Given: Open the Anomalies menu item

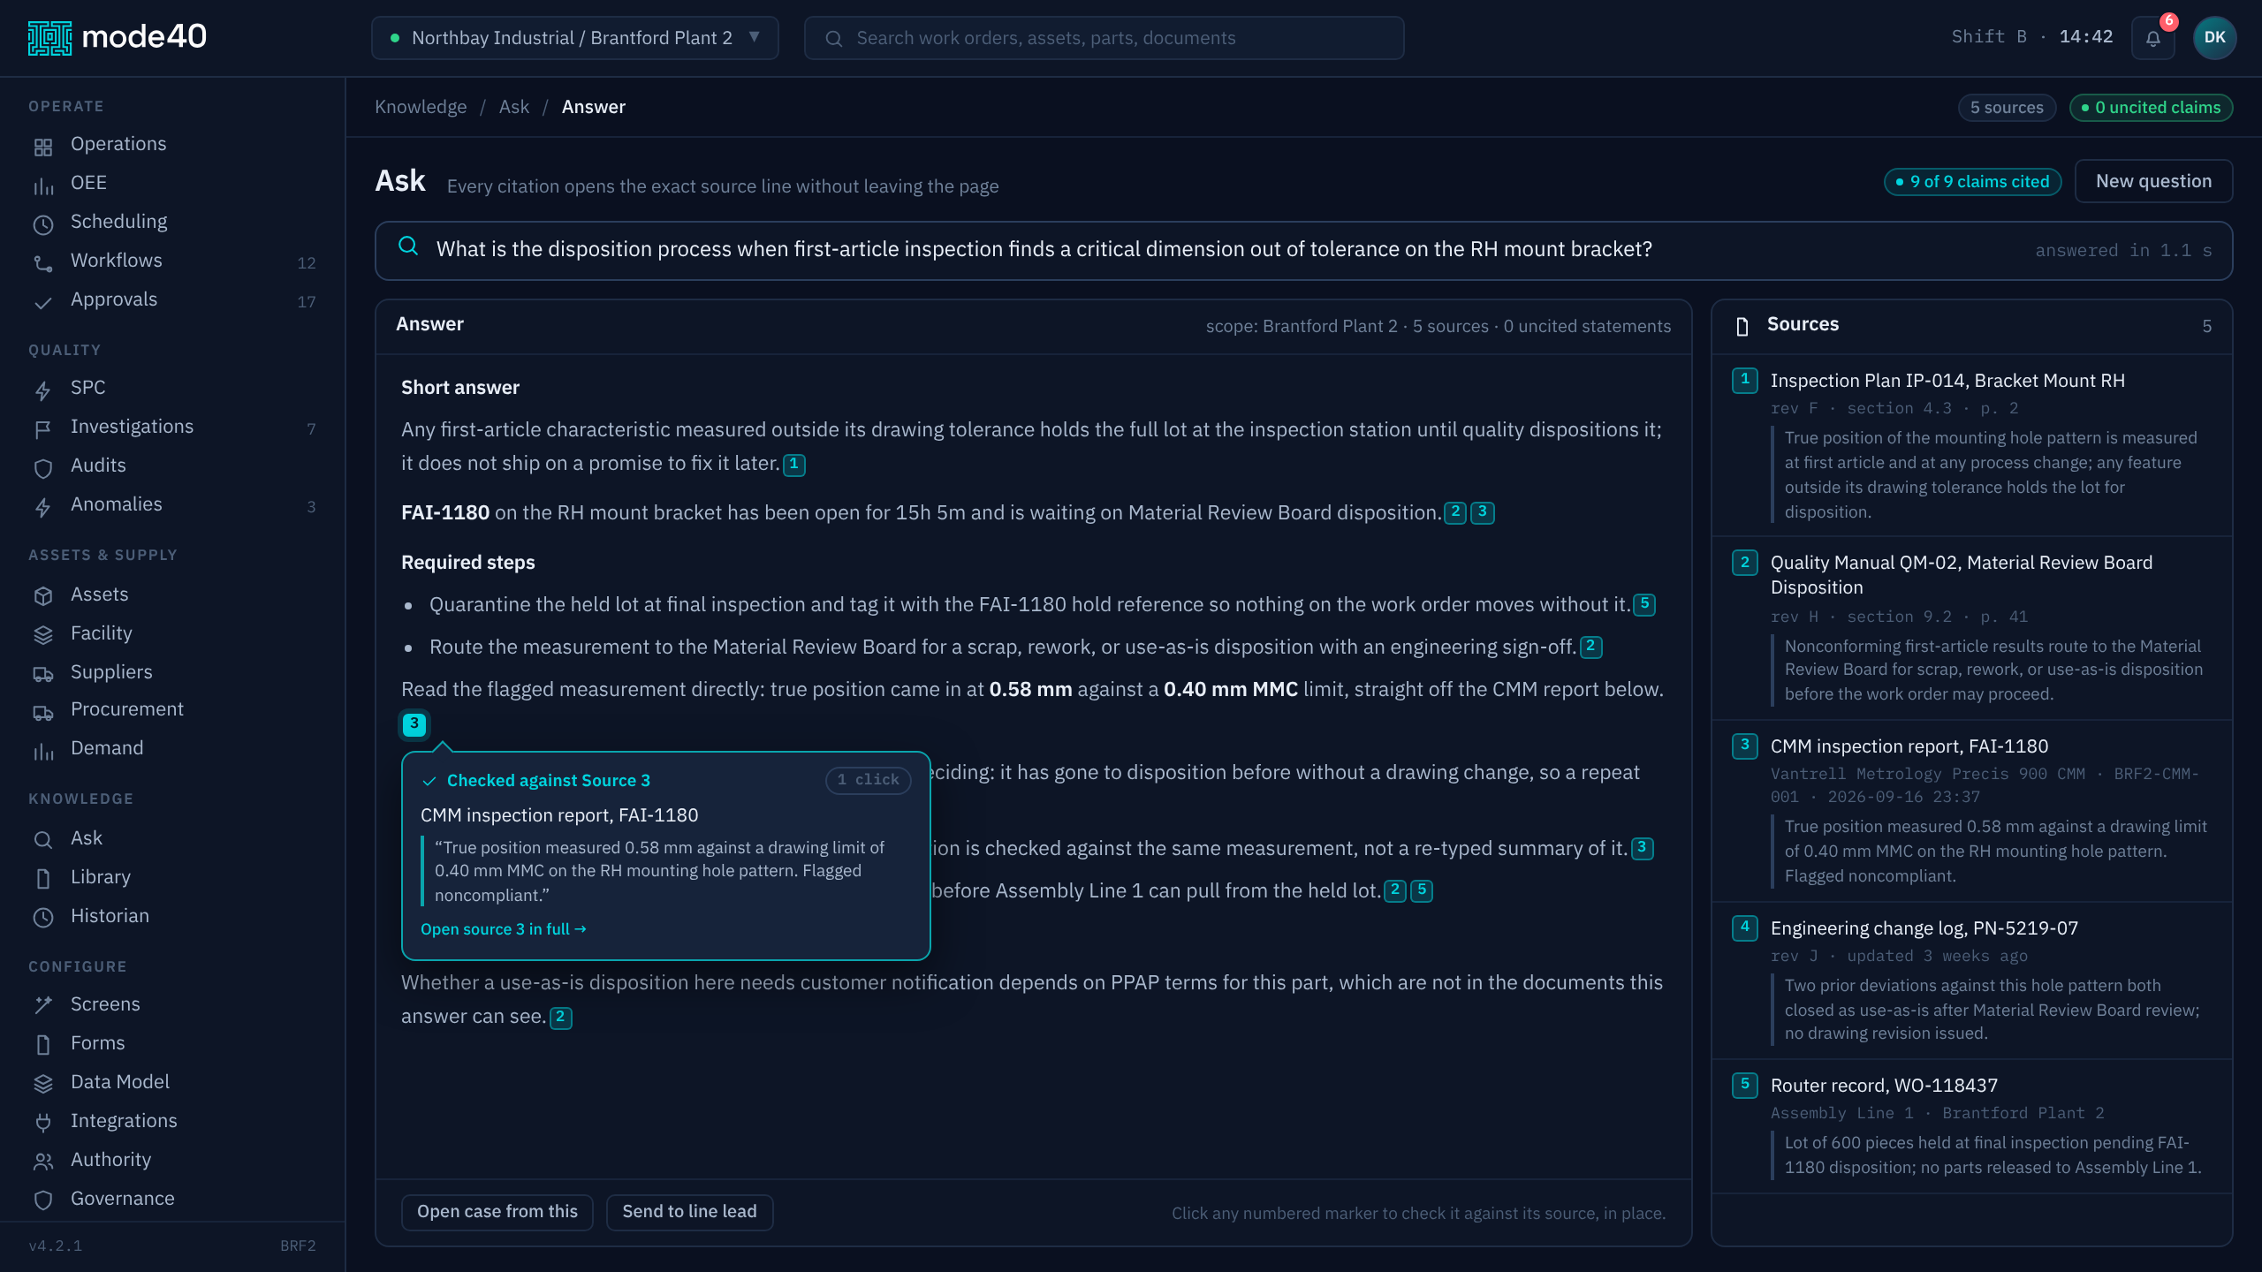Looking at the screenshot, I should coord(172,504).
